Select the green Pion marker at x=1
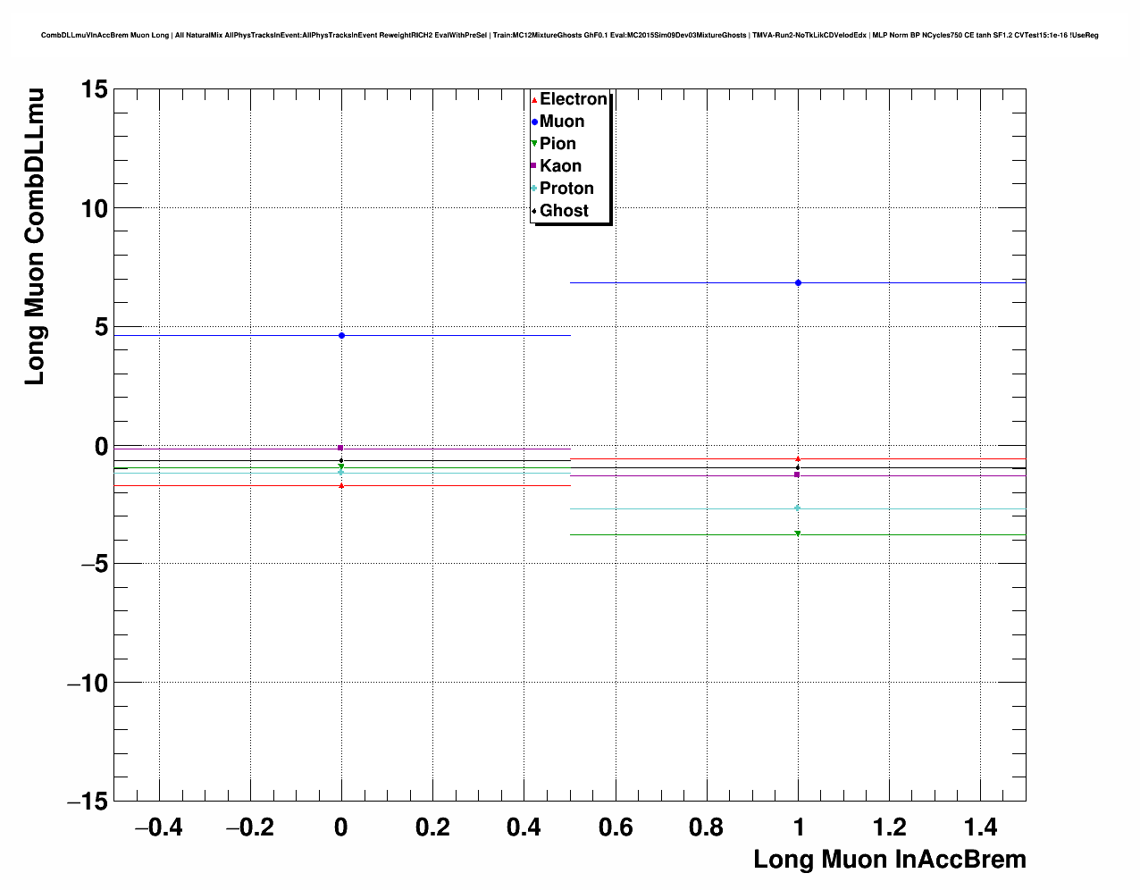Viewport: 1140px width, 890px height. [798, 533]
